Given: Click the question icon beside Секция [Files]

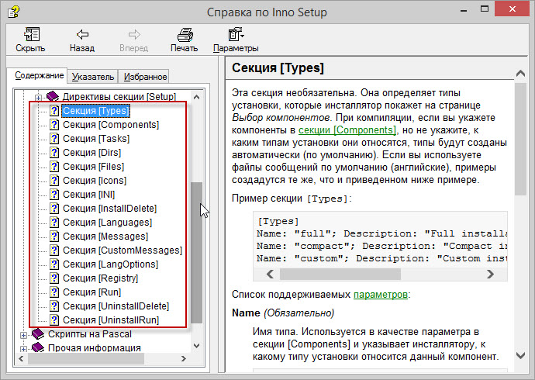Looking at the screenshot, I should pos(54,166).
